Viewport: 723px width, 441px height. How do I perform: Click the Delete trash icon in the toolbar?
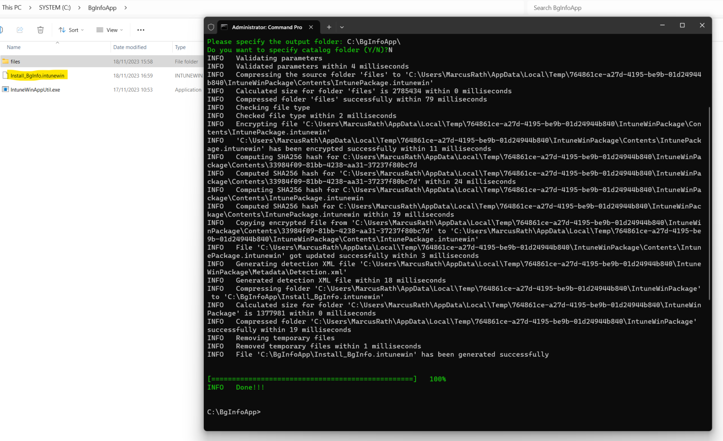(40, 29)
